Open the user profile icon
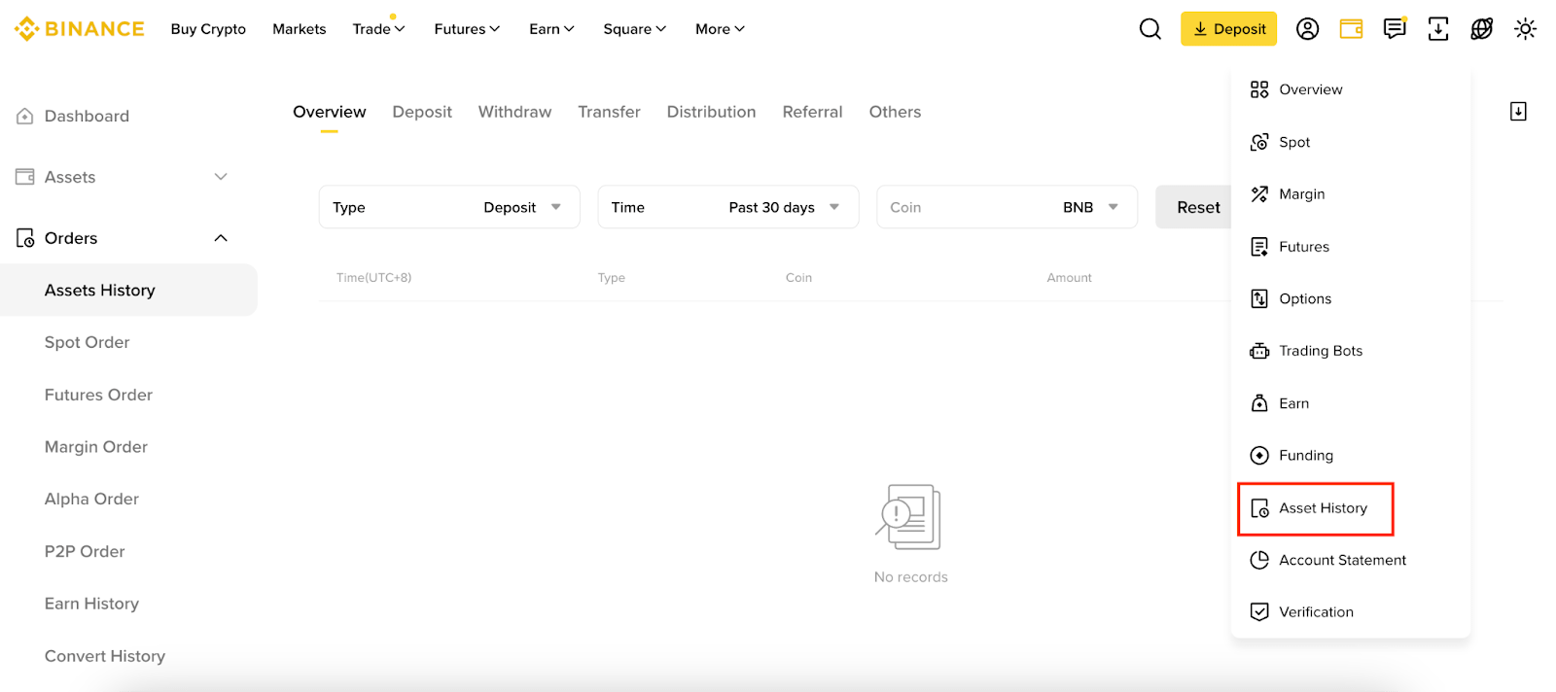 point(1308,29)
